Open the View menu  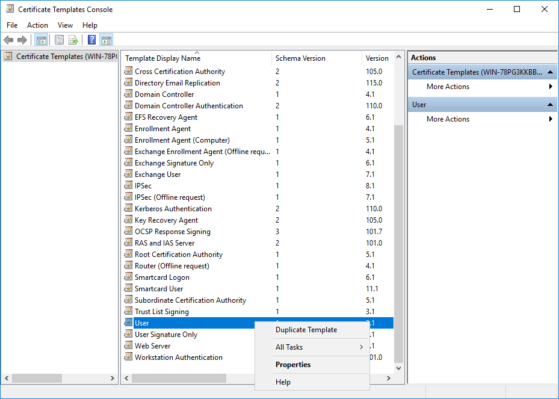[x=65, y=25]
